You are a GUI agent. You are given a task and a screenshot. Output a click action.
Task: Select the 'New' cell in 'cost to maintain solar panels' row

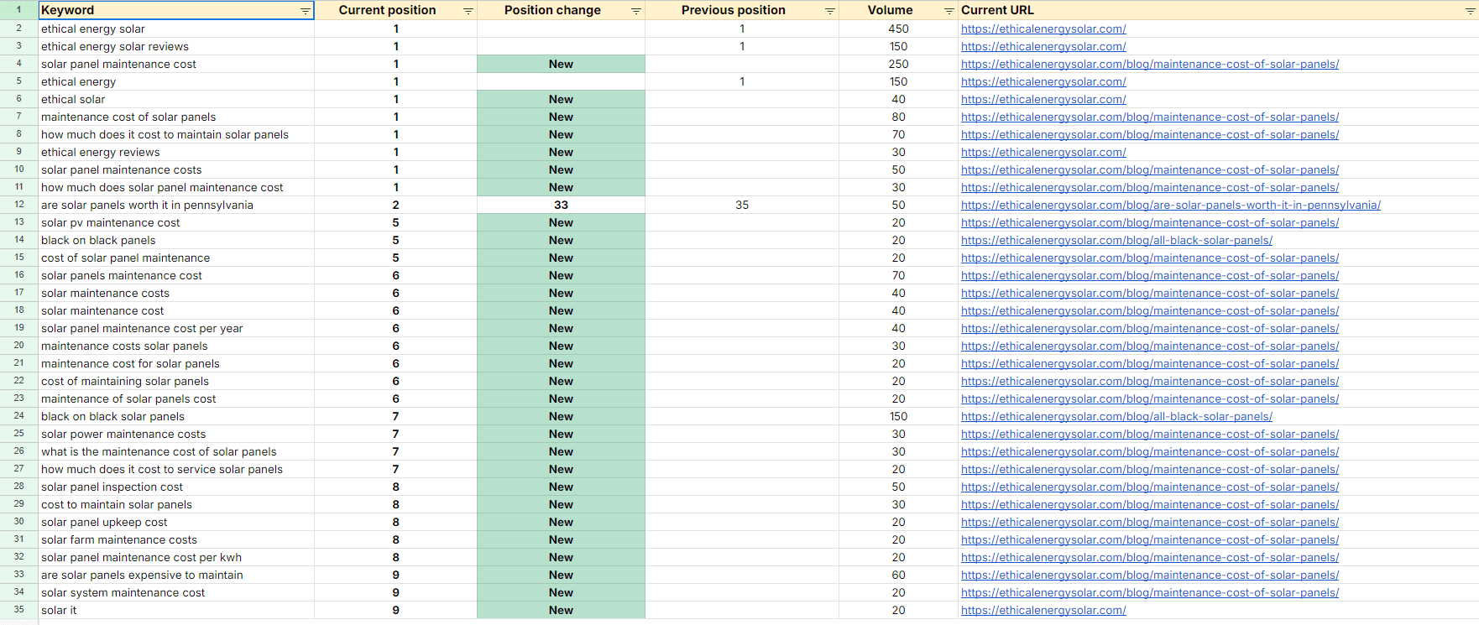[x=561, y=504]
